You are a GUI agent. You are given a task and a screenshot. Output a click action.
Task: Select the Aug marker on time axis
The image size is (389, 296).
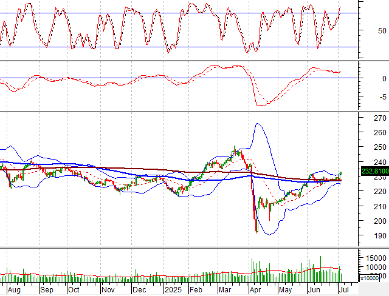13,291
